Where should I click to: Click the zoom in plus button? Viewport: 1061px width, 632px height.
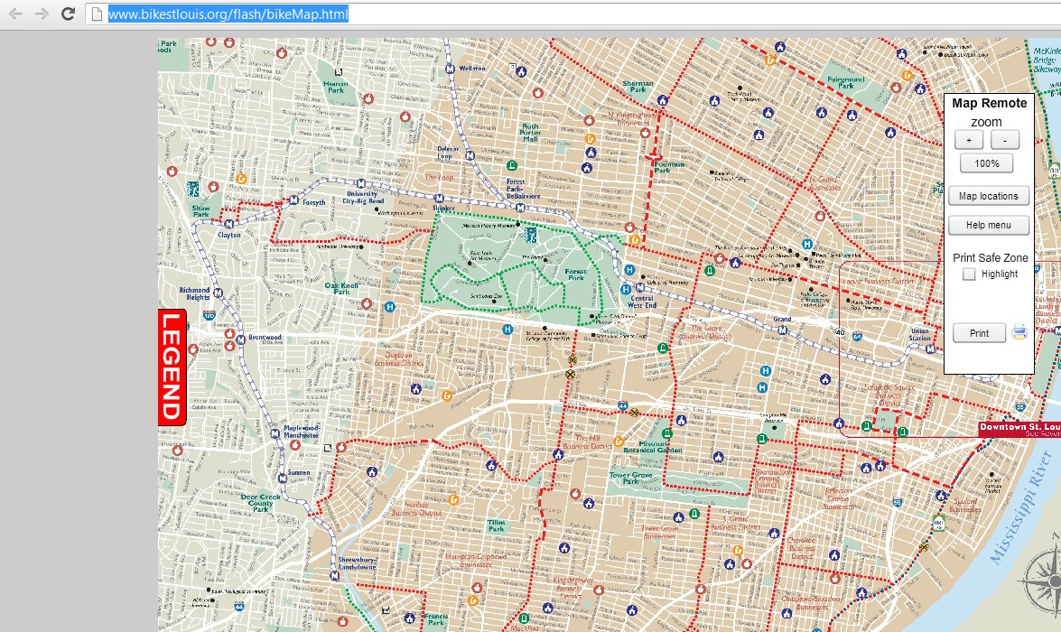pos(968,139)
